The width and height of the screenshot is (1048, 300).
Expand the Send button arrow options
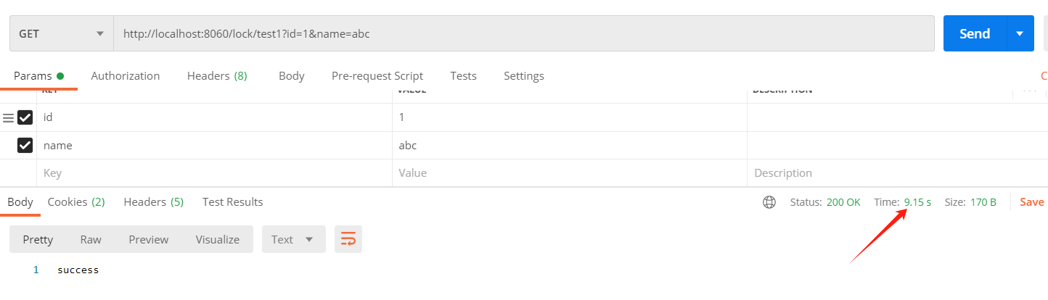[1020, 33]
